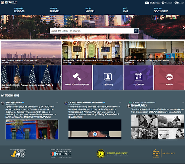Click Government Experience award logo
185x164 pixels.
pyautogui.click(x=61, y=154)
